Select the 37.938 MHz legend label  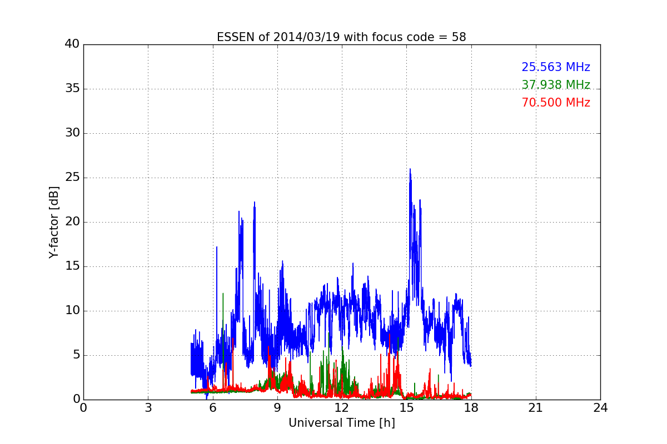[x=556, y=85]
